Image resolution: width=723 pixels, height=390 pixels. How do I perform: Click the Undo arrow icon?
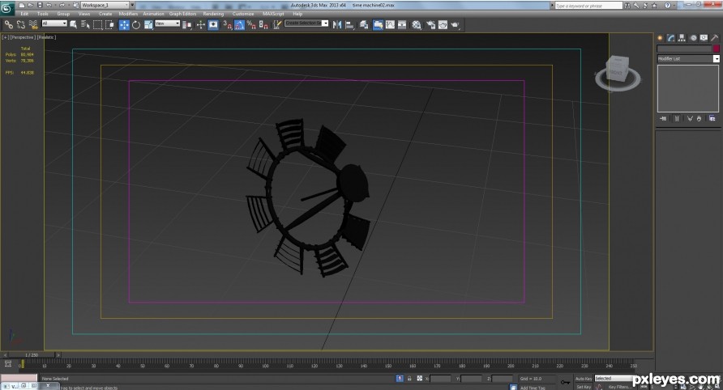(x=49, y=5)
